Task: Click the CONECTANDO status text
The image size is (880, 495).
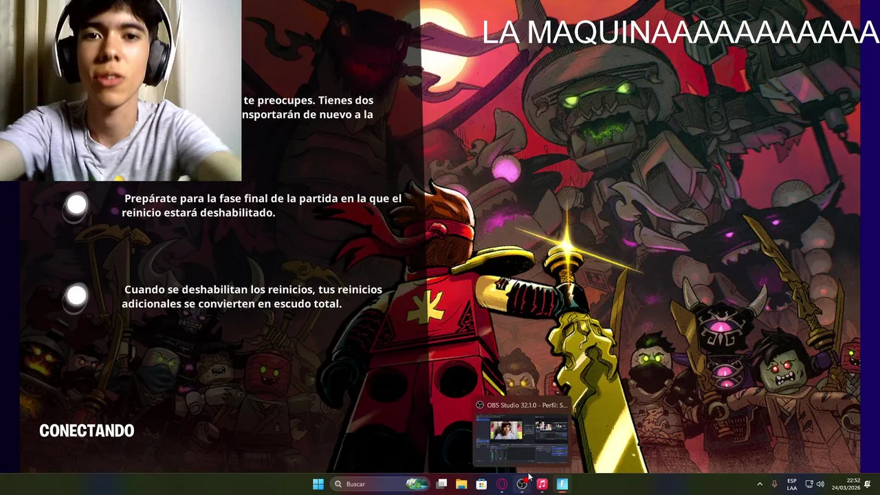Action: (87, 430)
